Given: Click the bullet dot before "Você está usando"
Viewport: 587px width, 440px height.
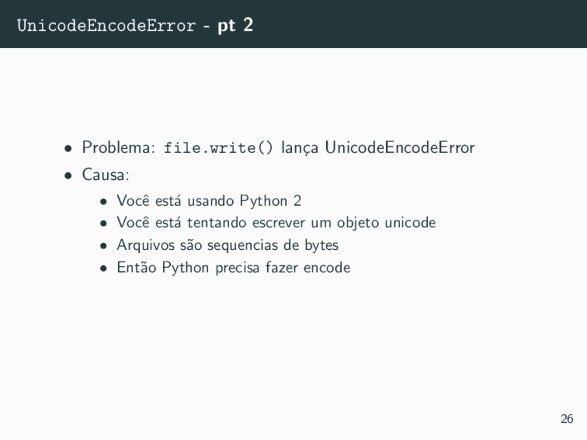Looking at the screenshot, I should click(104, 202).
